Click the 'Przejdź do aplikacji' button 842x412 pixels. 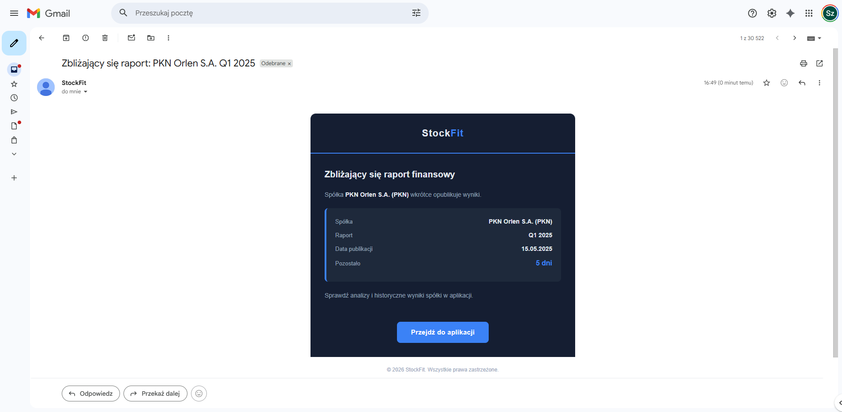(x=442, y=332)
